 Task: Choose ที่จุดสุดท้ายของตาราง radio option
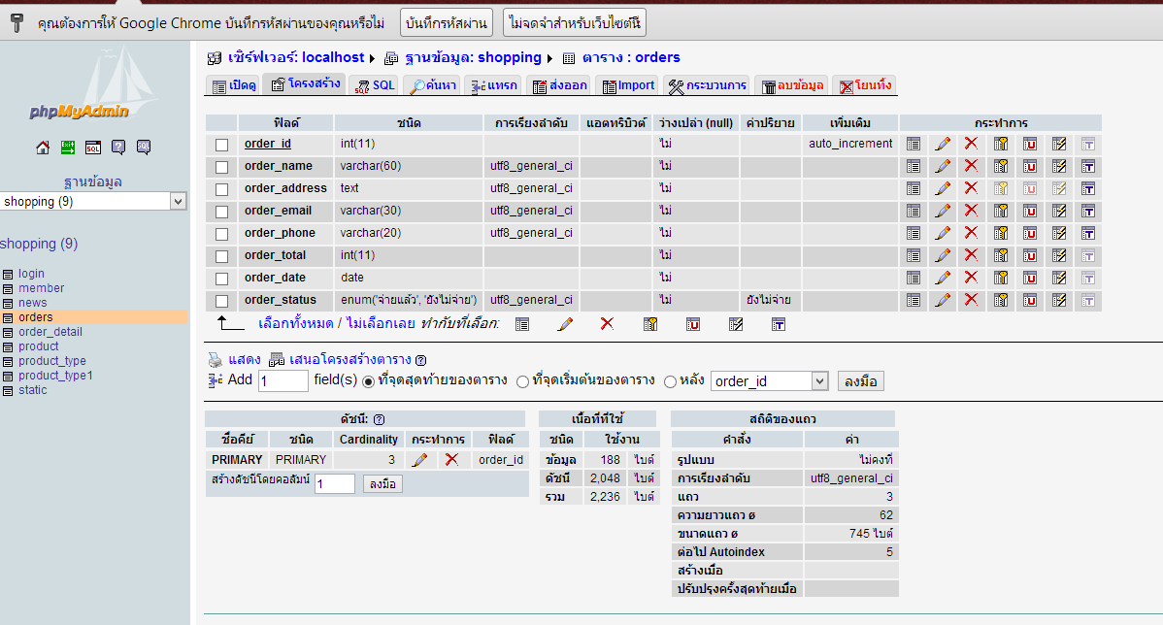[368, 381]
